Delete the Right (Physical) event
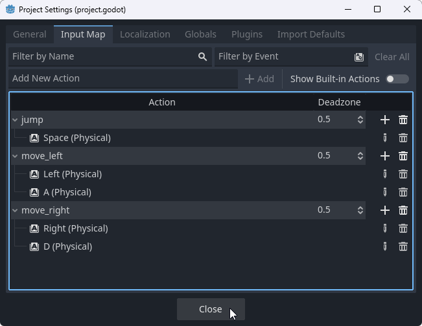The width and height of the screenshot is (422, 326). point(403,228)
